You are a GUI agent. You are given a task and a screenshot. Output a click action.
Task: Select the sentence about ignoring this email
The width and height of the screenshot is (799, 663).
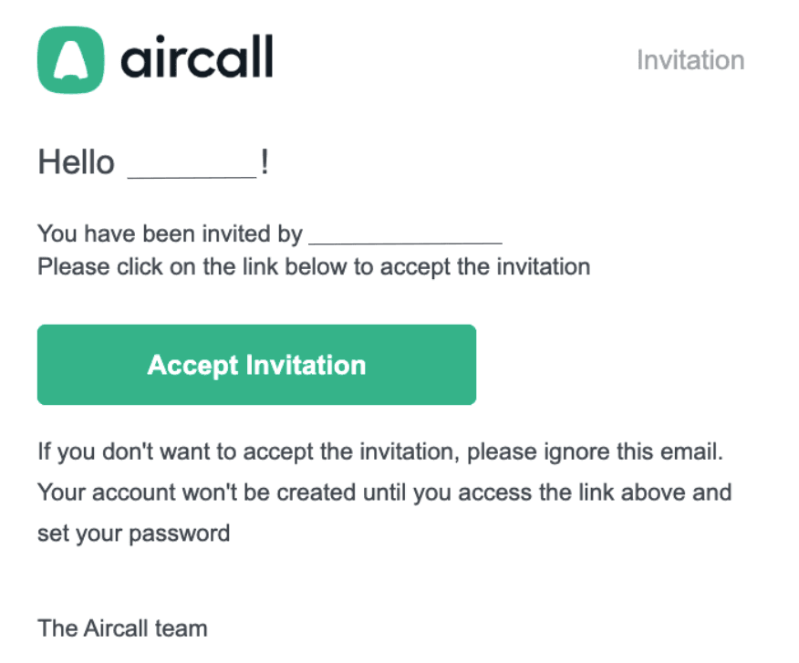point(379,451)
